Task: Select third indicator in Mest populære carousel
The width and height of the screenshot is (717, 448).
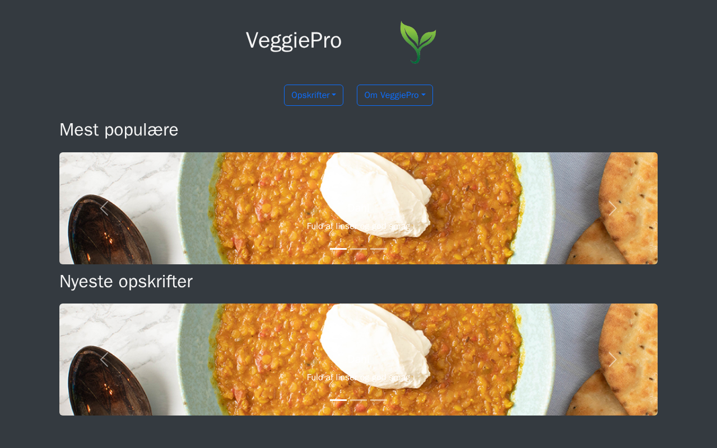Action: click(379, 249)
